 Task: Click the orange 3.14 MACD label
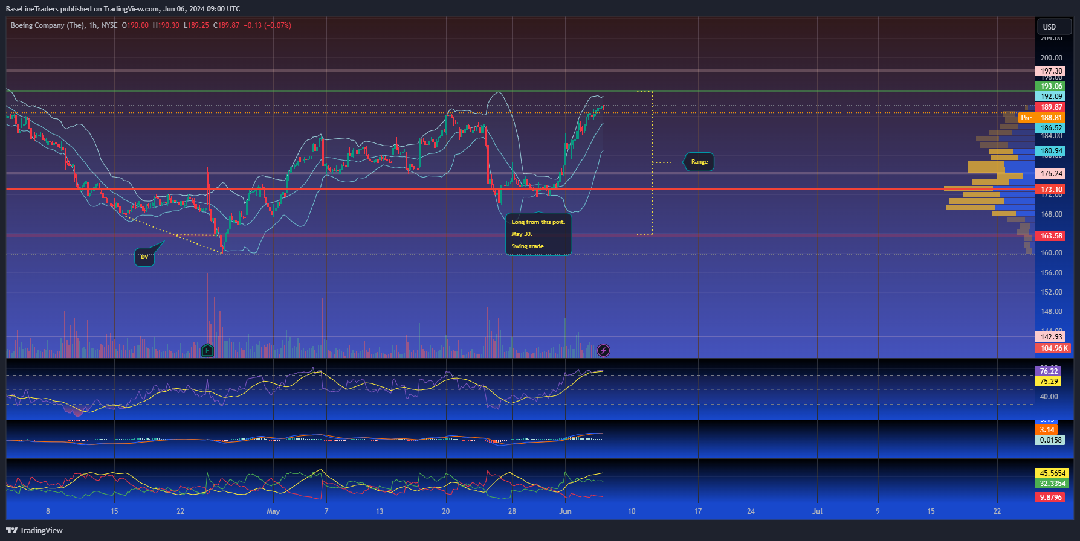[x=1047, y=430]
